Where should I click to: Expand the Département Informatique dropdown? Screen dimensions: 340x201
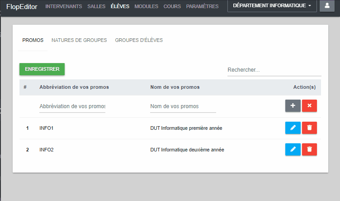[x=272, y=6]
